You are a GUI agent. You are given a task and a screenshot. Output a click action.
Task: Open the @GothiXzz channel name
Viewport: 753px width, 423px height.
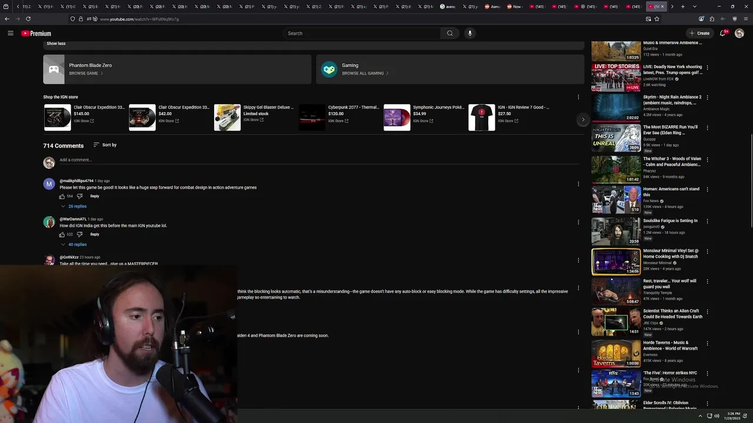point(69,257)
